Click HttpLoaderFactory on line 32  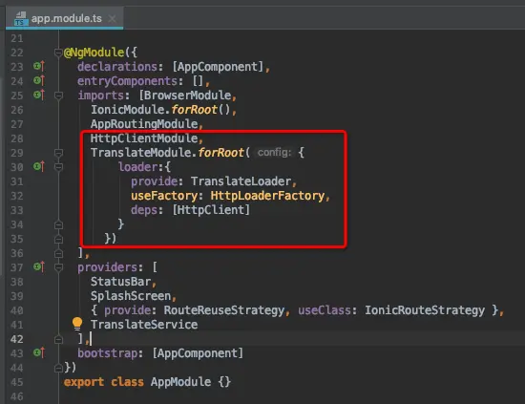pos(267,196)
